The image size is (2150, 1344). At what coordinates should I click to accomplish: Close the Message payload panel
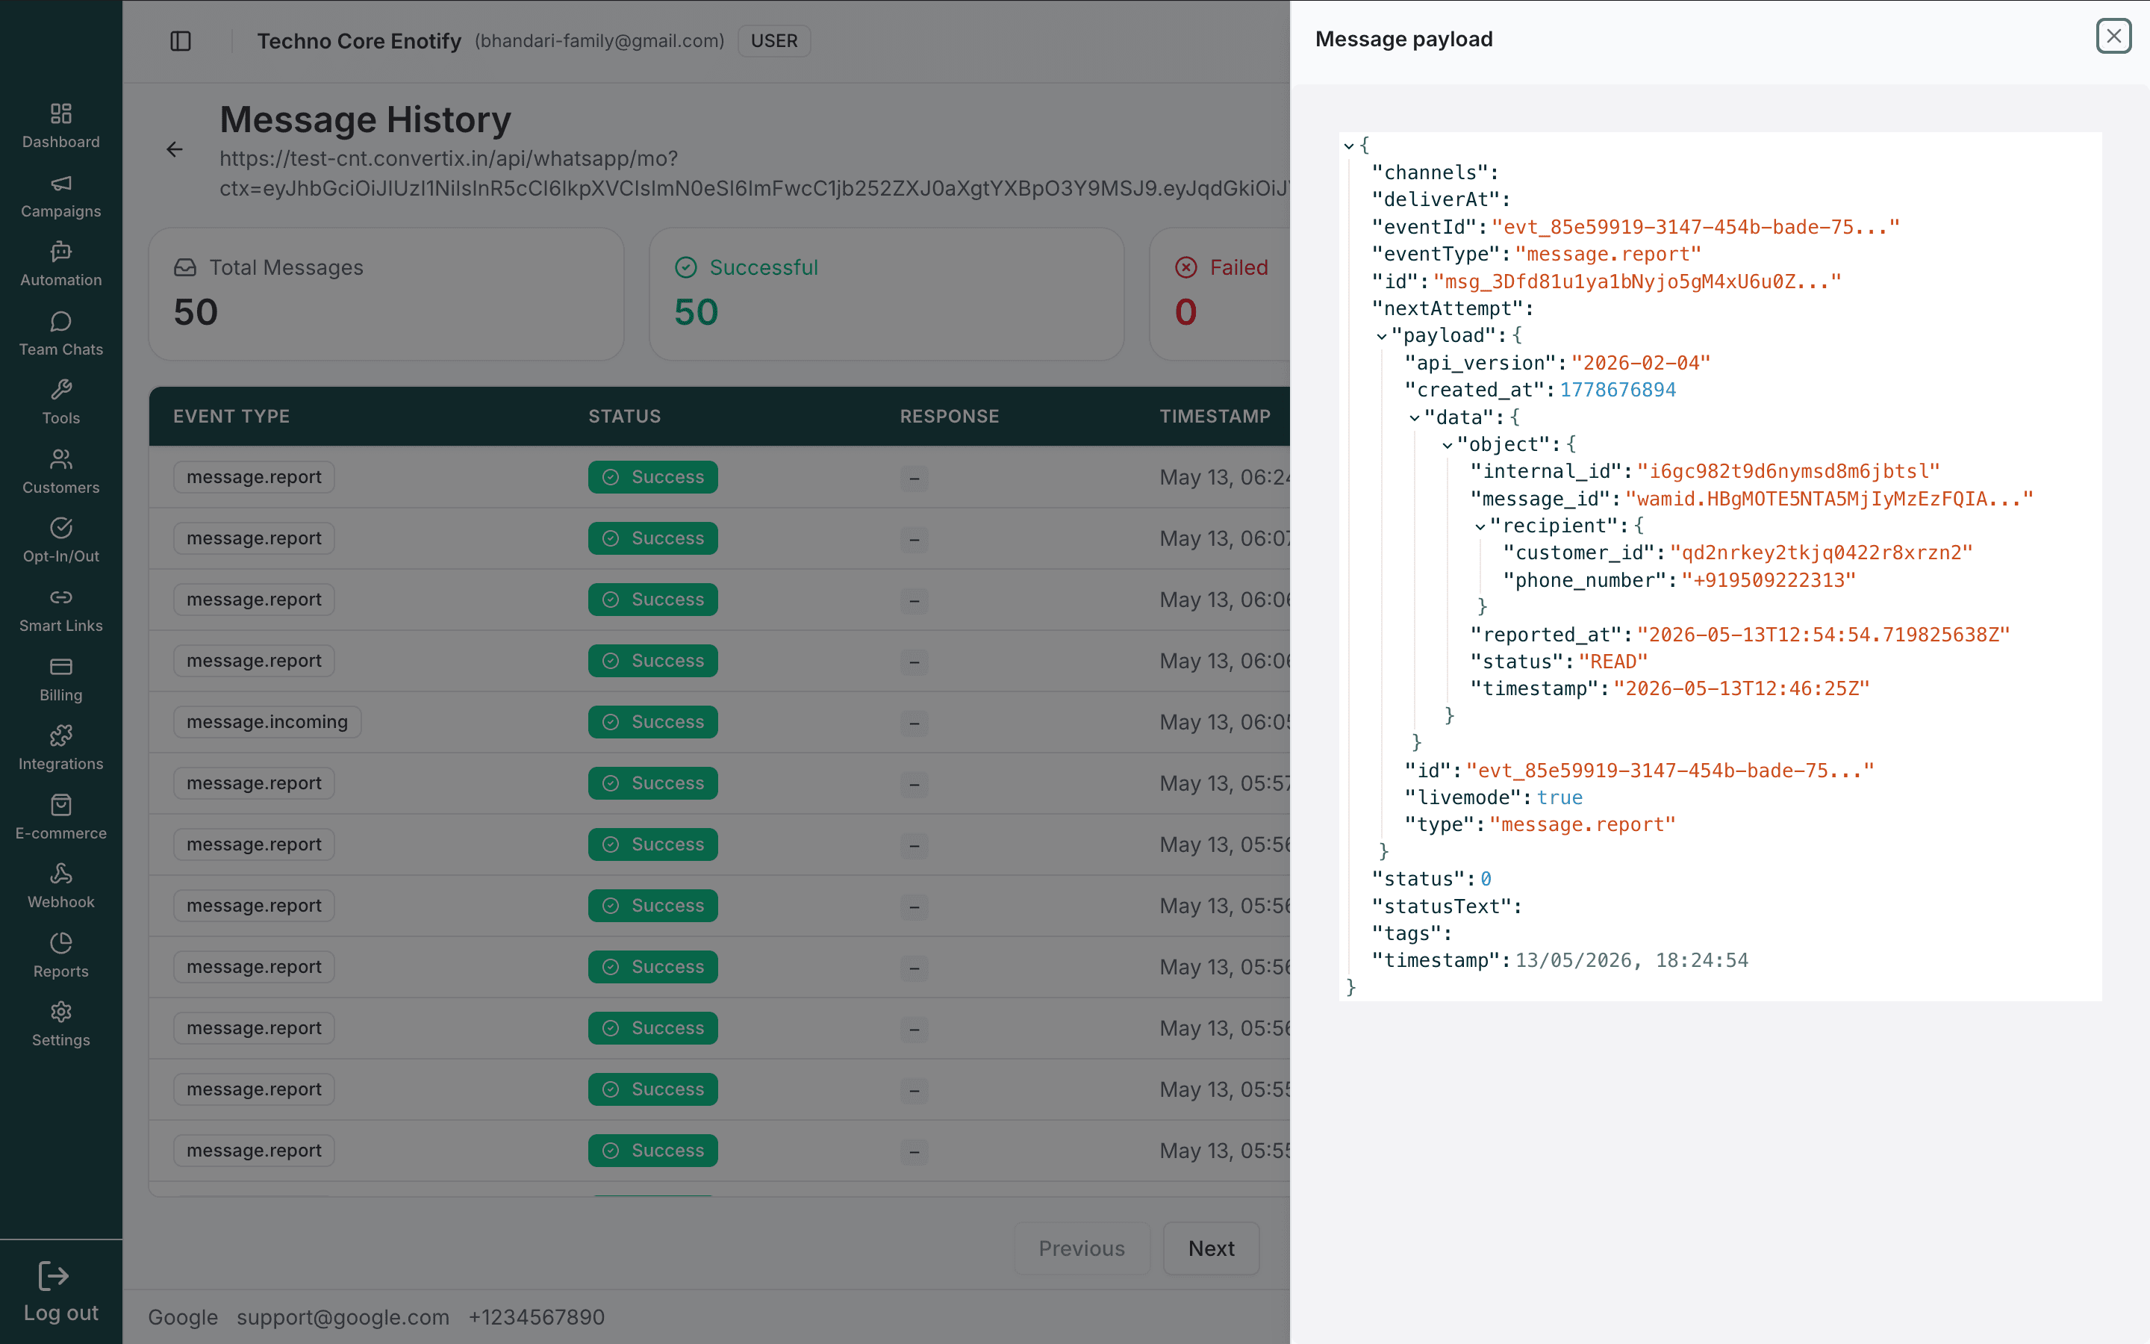pos(2113,37)
